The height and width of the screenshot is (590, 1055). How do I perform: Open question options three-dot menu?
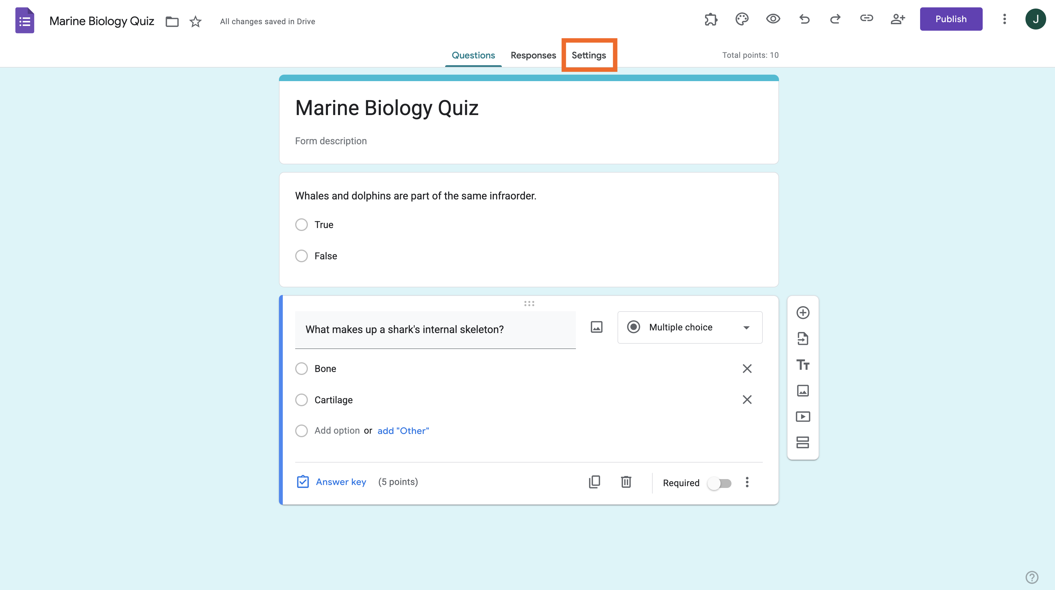tap(747, 482)
